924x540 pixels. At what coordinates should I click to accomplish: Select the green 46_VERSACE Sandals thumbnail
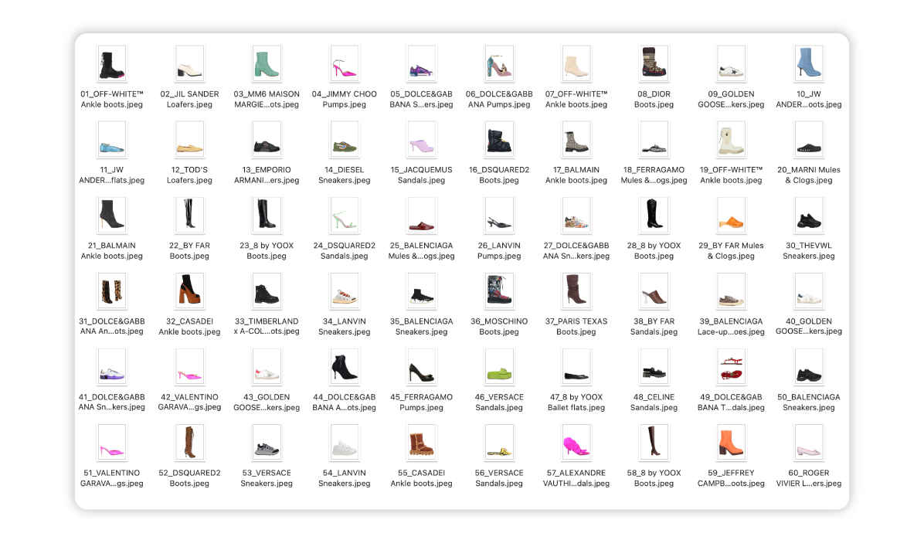tap(498, 368)
